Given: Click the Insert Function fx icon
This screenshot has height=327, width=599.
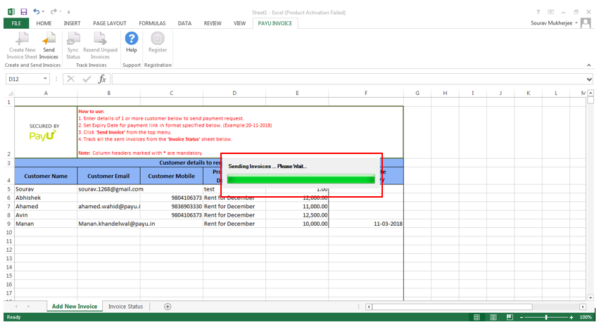Looking at the screenshot, I should pyautogui.click(x=102, y=79).
